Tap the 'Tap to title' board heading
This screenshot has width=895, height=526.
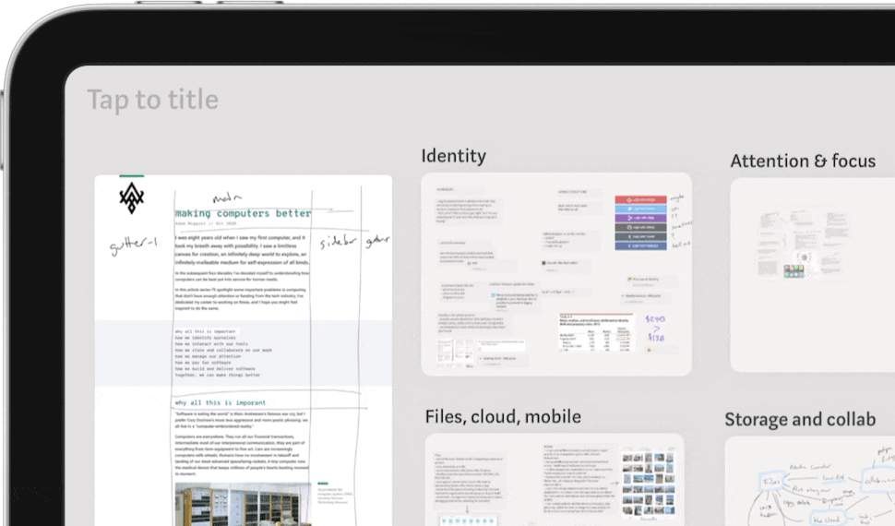pyautogui.click(x=153, y=100)
